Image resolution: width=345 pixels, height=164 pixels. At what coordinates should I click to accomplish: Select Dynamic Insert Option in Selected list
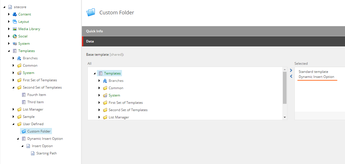(x=317, y=77)
